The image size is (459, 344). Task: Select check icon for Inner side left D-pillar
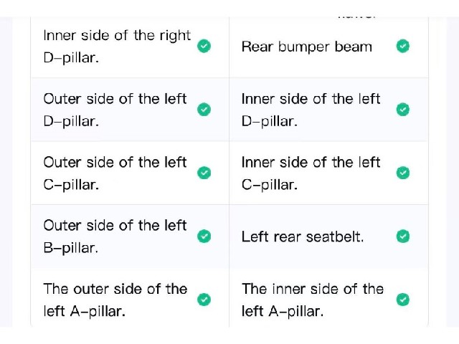[403, 110]
